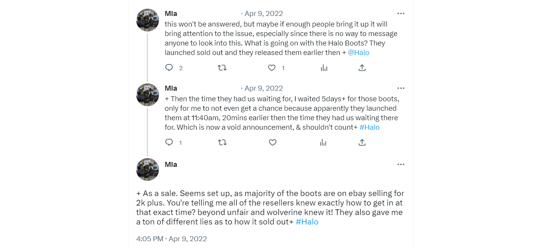Viewport: 547px width, 248px height.
Task: Open the @Halo mention link
Action: pyautogui.click(x=359, y=53)
